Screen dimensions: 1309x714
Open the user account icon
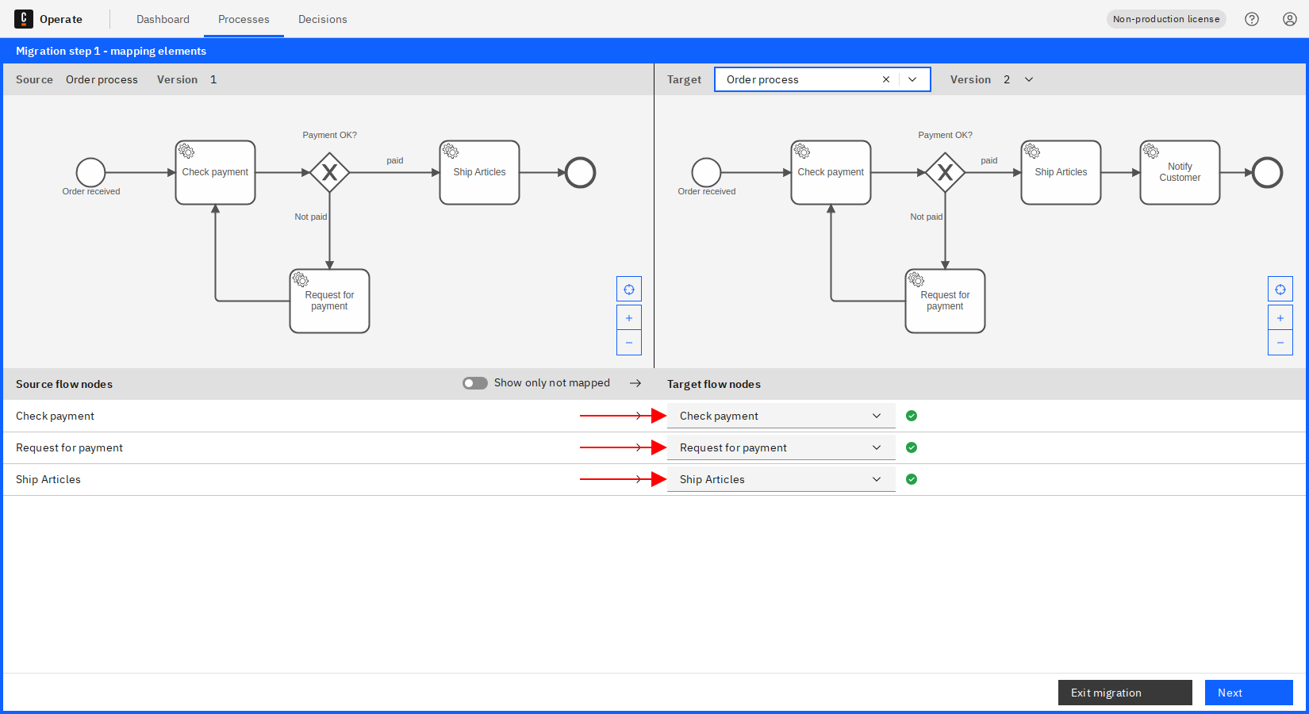click(x=1289, y=18)
